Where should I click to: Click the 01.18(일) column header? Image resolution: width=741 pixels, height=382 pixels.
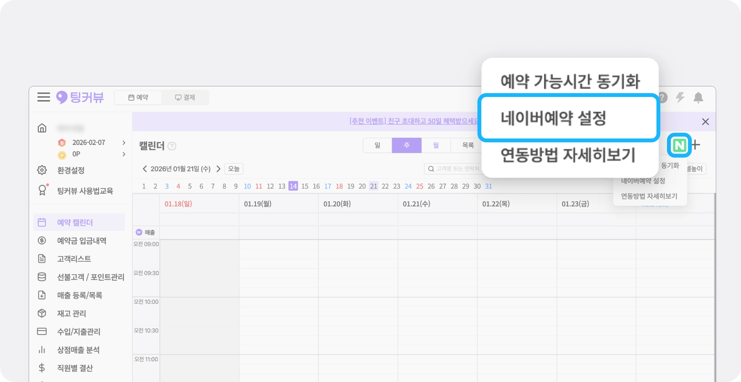click(x=178, y=204)
